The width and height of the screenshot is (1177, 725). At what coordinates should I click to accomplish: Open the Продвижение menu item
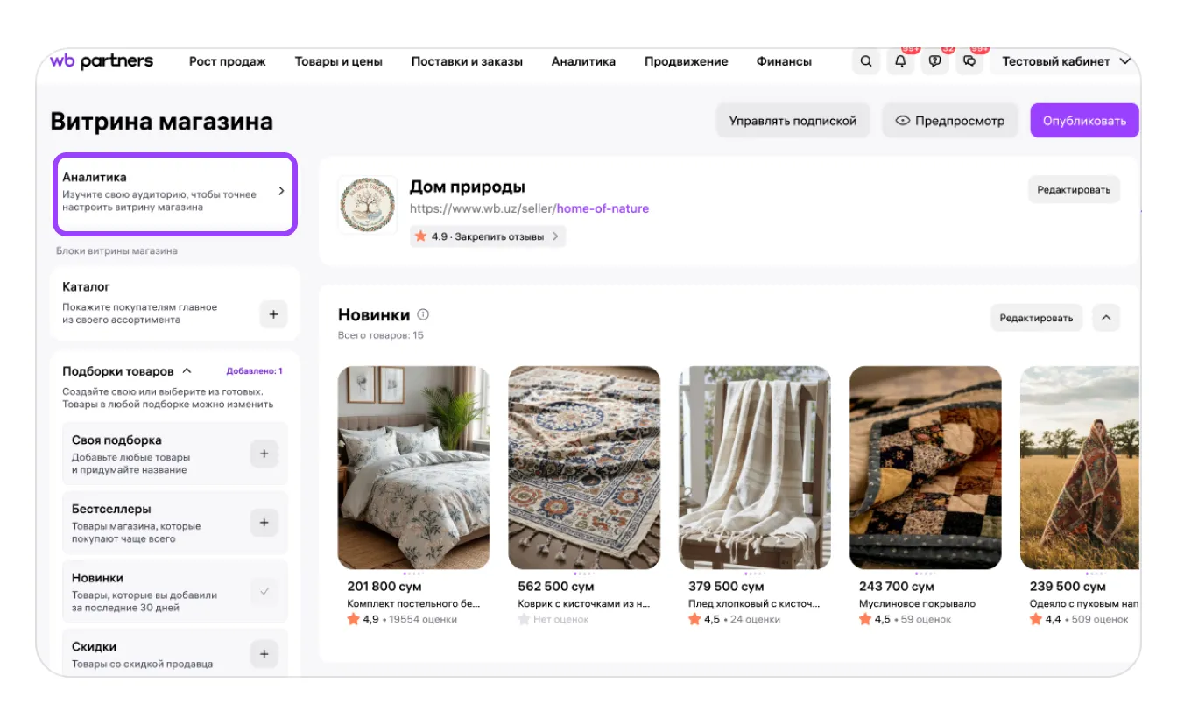tap(686, 61)
